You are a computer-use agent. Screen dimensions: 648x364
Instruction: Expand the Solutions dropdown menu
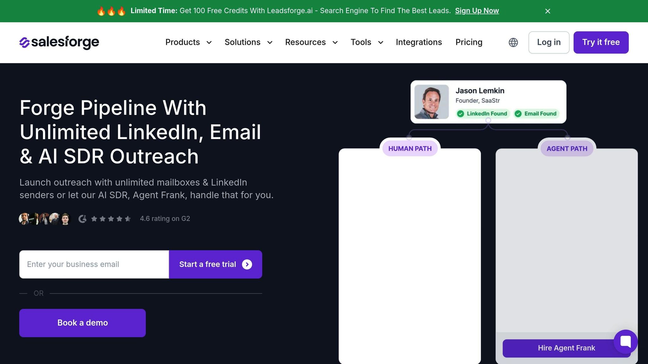click(248, 42)
